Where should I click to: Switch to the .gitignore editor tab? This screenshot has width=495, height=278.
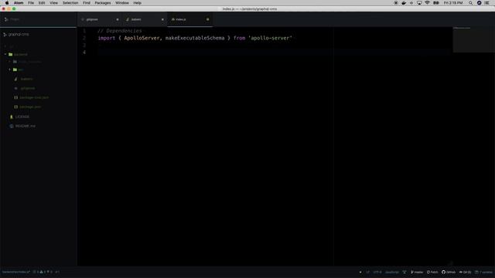99,19
